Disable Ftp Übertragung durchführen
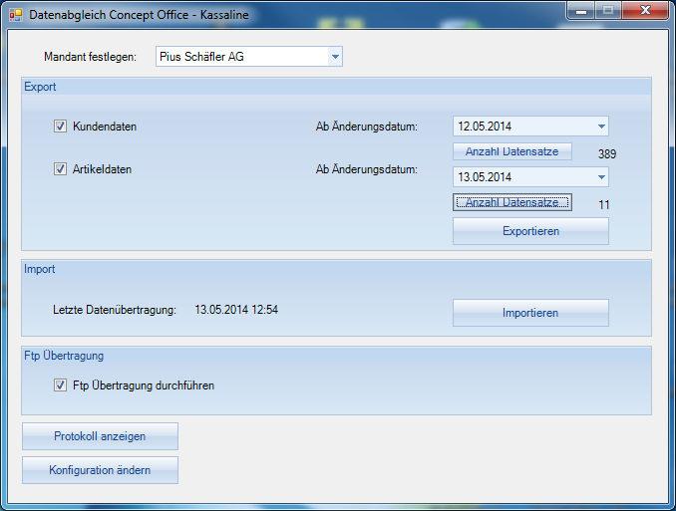The width and height of the screenshot is (676, 511). (61, 385)
